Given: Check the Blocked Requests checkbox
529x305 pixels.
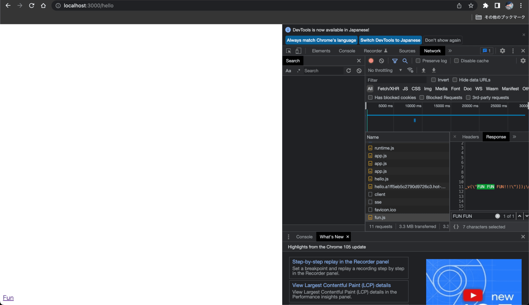Looking at the screenshot, I should [x=422, y=97].
